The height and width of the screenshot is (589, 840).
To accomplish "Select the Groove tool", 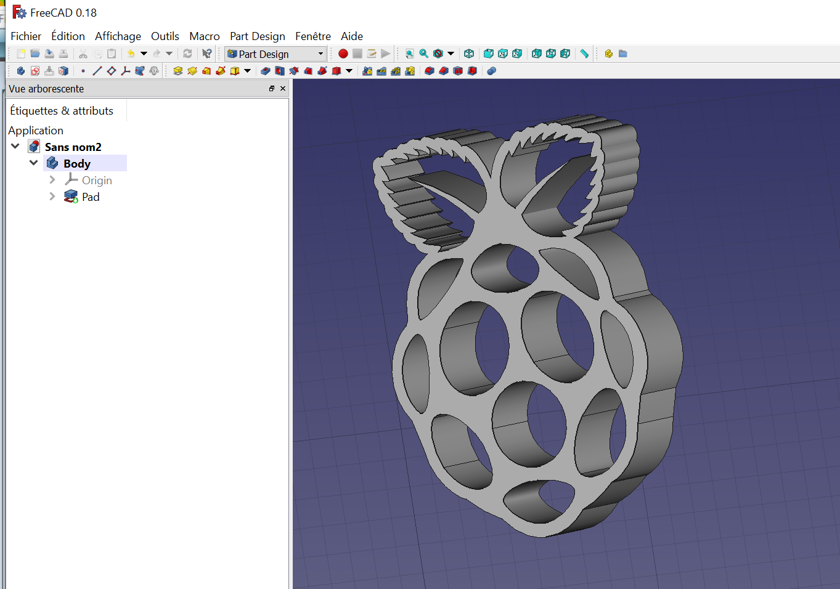I will click(294, 71).
